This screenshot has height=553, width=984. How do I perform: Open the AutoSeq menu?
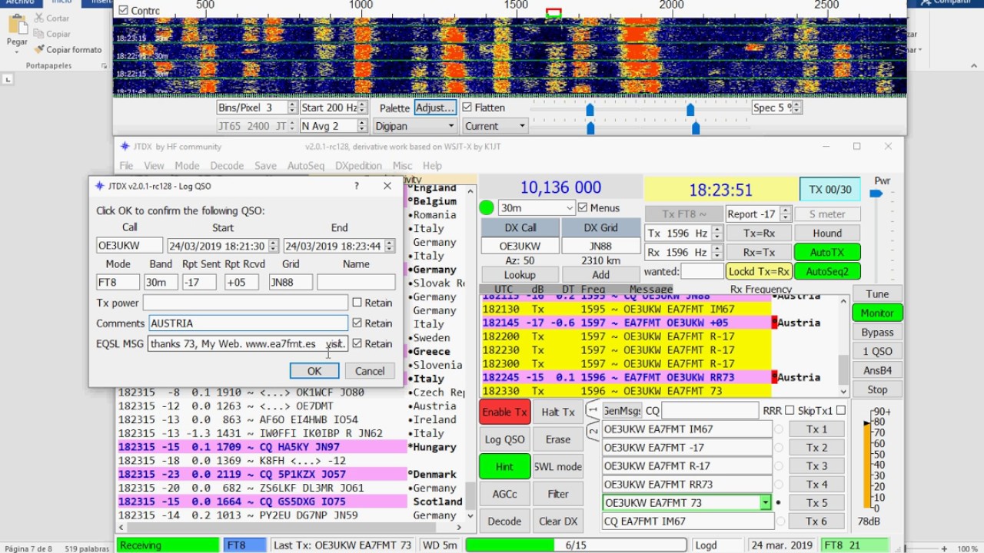click(306, 165)
